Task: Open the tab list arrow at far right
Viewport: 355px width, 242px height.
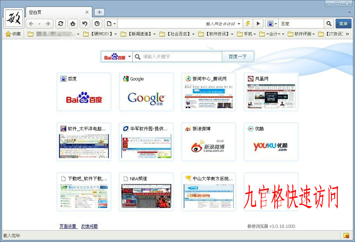Action: [349, 12]
